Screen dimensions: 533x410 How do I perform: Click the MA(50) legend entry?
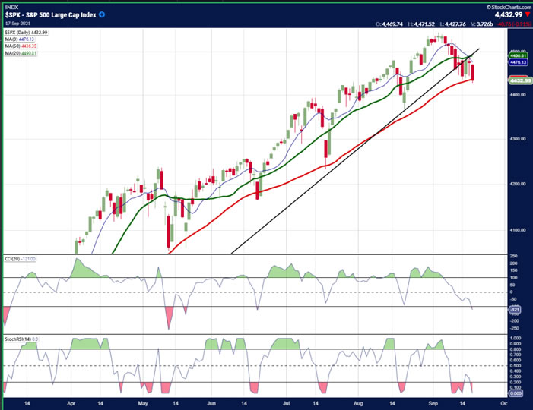pyautogui.click(x=21, y=46)
